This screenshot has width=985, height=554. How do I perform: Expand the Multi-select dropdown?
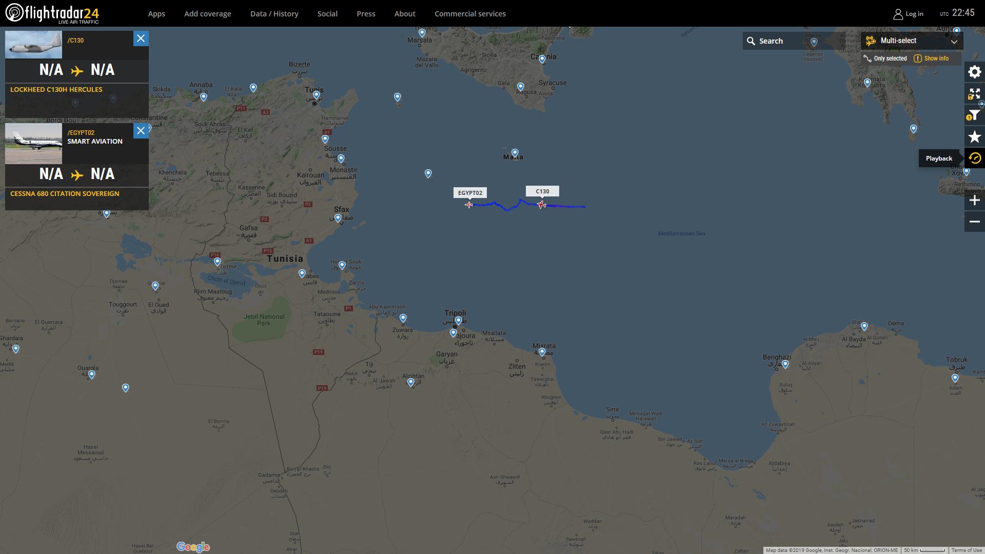tap(954, 41)
